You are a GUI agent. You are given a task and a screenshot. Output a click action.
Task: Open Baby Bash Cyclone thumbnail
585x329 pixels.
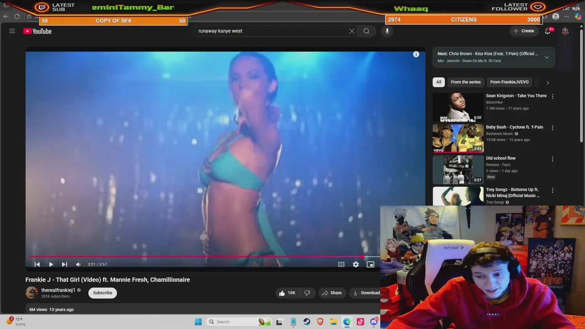[x=458, y=138]
